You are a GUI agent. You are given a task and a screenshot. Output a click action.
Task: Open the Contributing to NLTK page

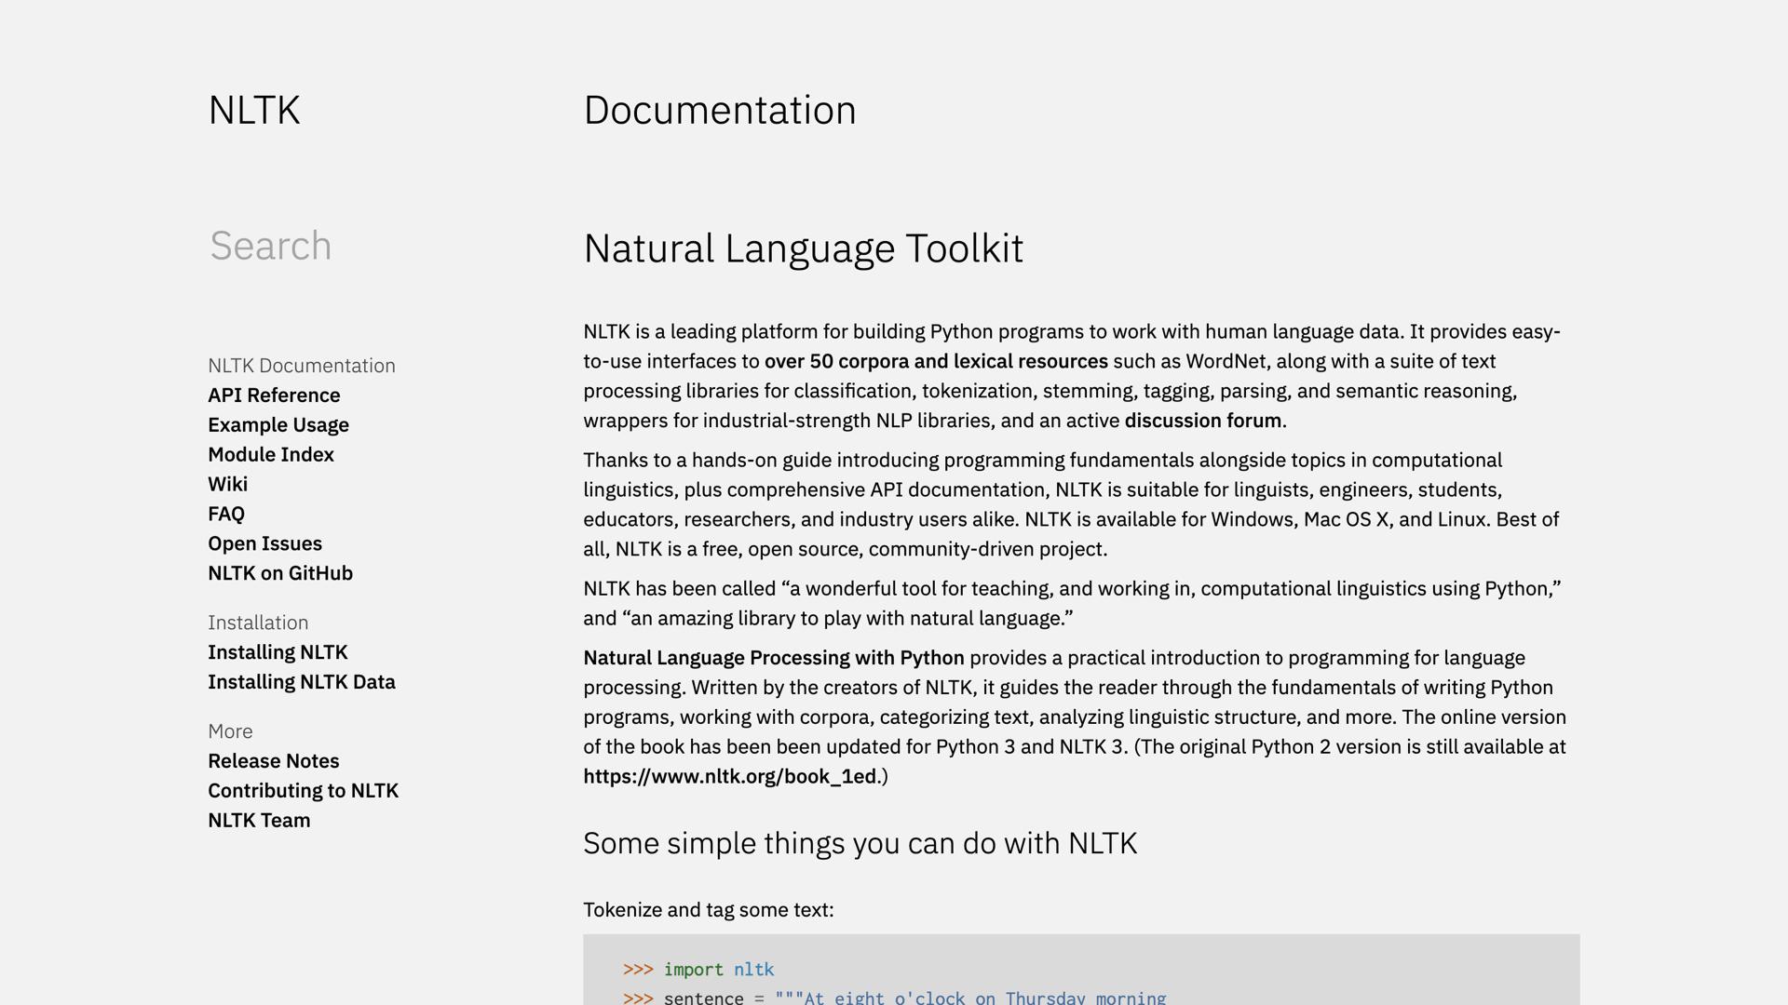pos(304,790)
